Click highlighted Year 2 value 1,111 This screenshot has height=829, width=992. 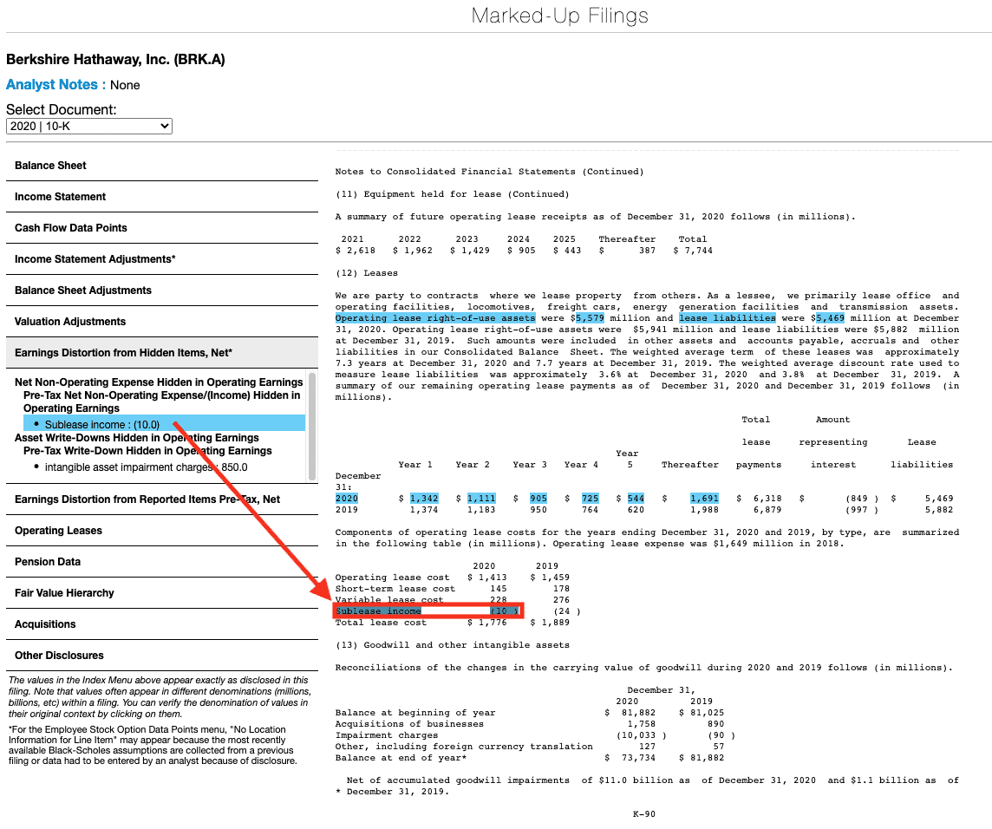point(481,499)
